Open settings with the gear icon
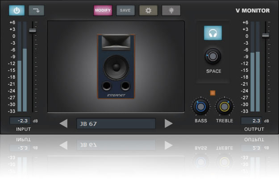 pos(148,10)
